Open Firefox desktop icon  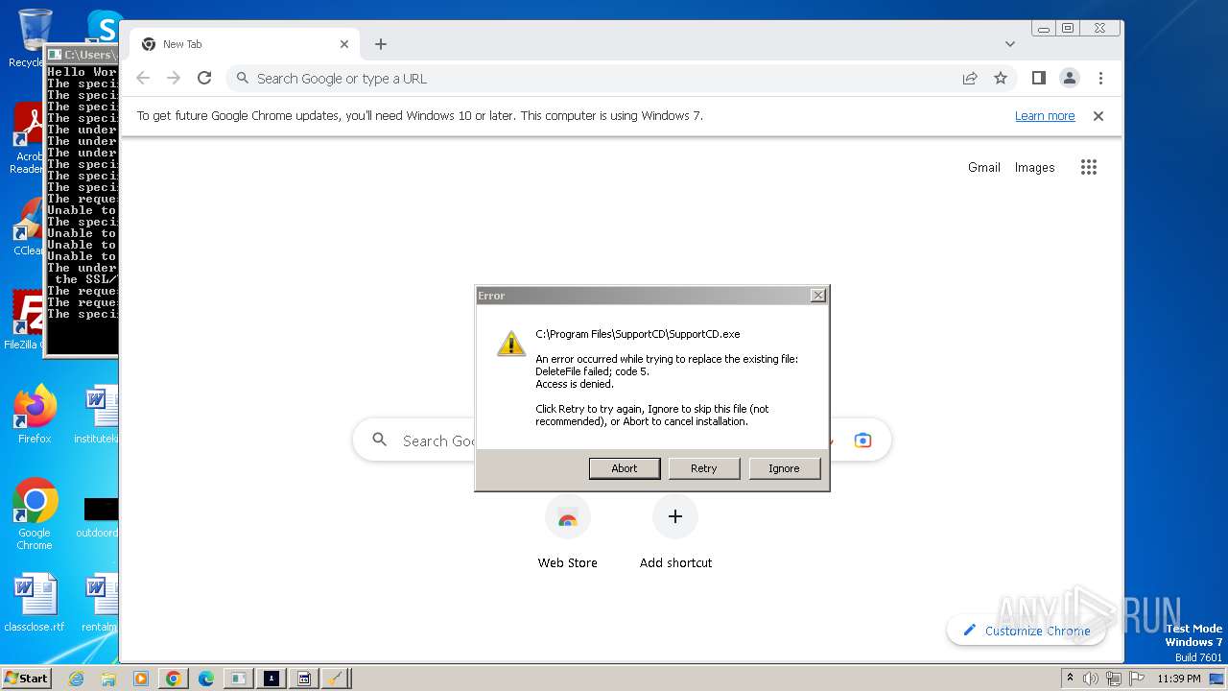click(35, 414)
